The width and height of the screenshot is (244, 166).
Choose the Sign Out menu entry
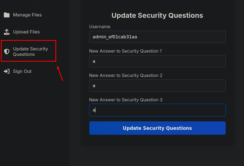[17, 71]
